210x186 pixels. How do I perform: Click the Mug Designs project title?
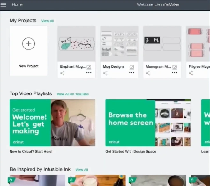pos(114,67)
